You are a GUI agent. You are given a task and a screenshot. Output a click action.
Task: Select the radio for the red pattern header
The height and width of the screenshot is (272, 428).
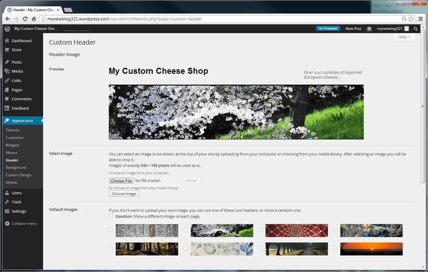tap(260, 230)
